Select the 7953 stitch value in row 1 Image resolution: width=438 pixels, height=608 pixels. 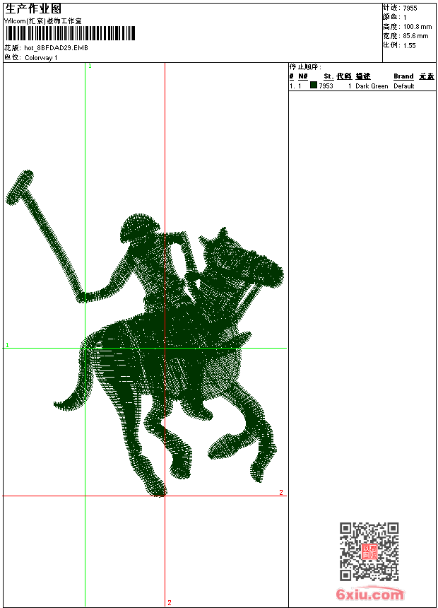tap(326, 86)
